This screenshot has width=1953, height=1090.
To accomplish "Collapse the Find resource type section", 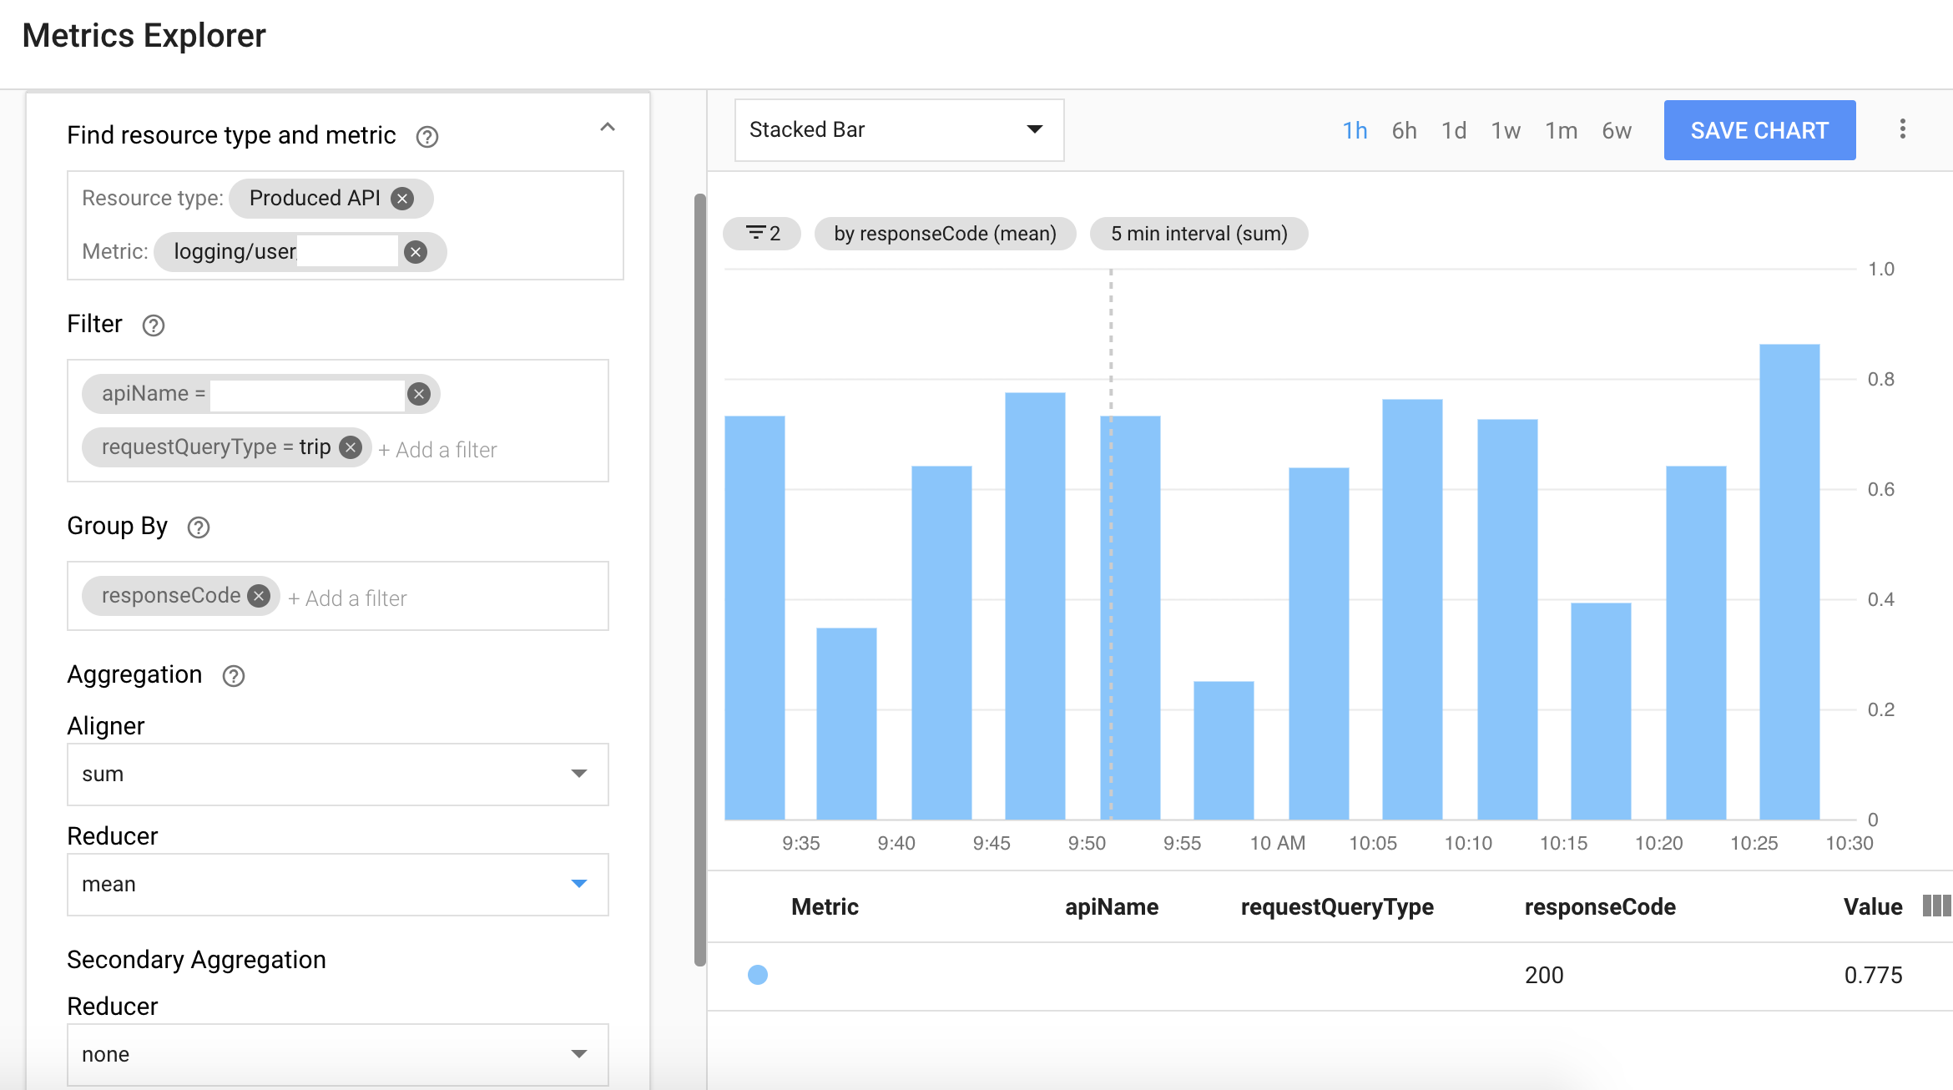I will coord(608,127).
